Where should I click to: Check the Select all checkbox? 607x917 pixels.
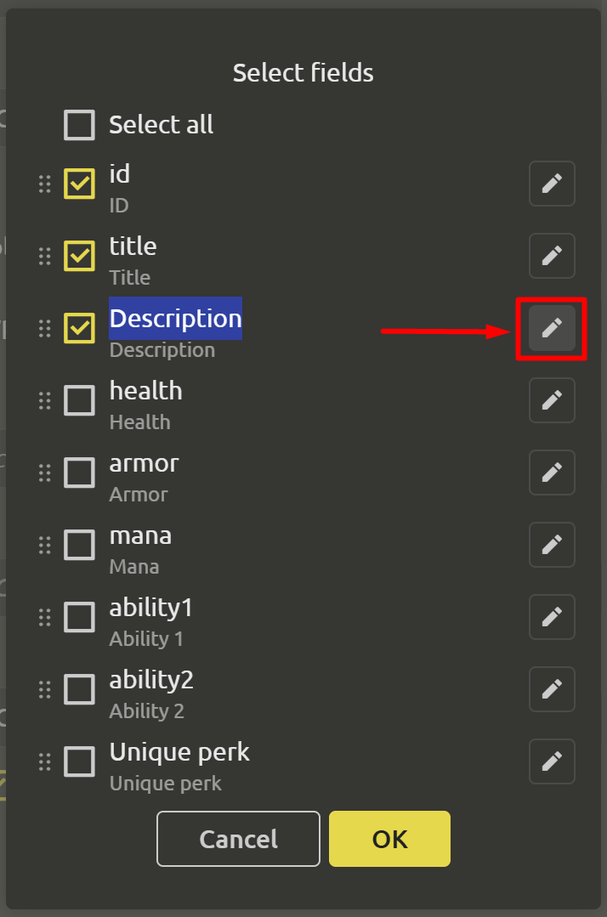tap(80, 125)
